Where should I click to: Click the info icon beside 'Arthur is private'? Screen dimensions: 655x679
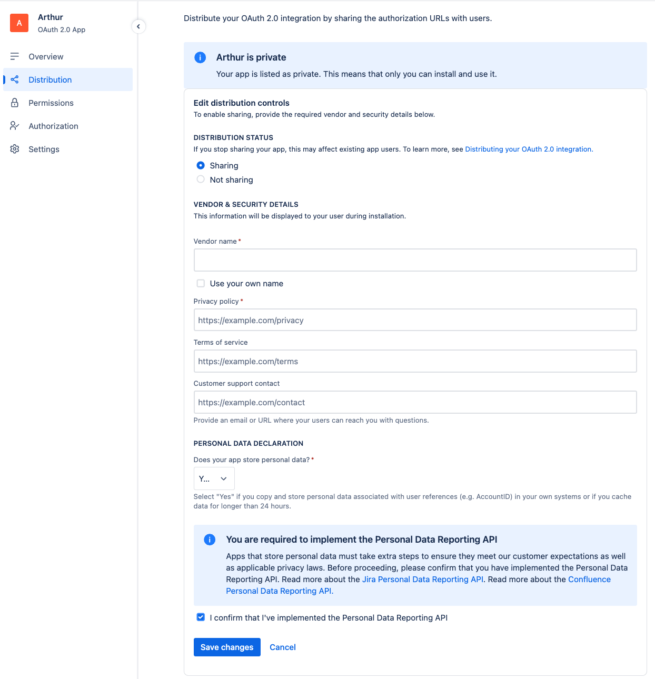(x=200, y=57)
